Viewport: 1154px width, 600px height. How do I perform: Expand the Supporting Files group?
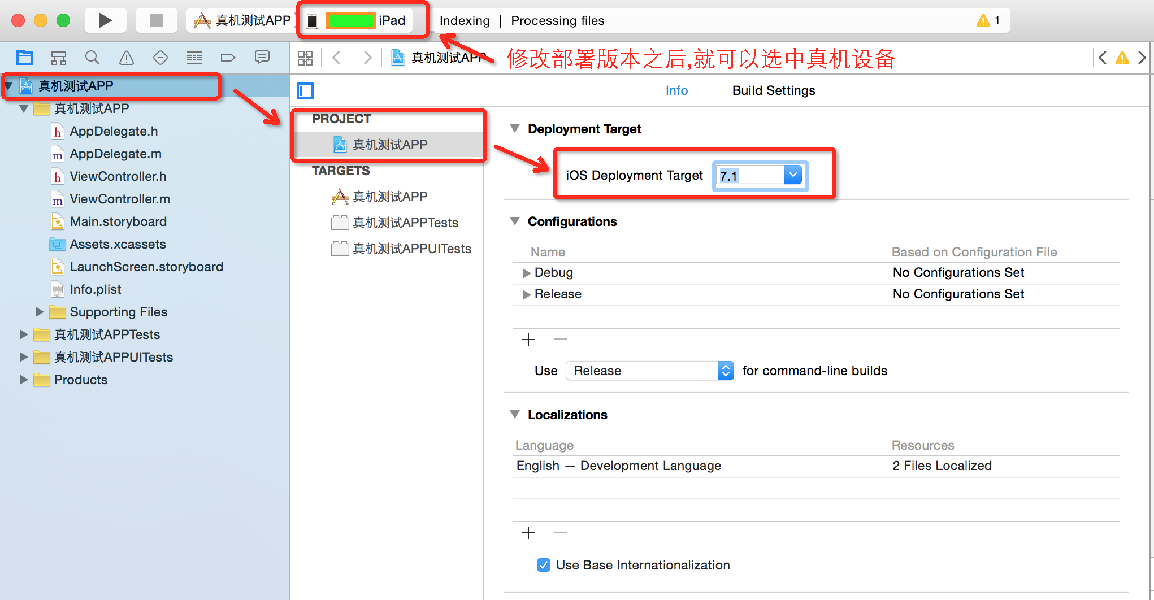[40, 312]
